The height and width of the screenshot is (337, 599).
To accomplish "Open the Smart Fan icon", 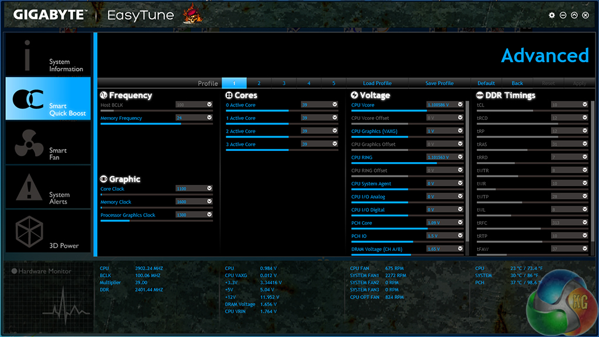I will pos(29,143).
